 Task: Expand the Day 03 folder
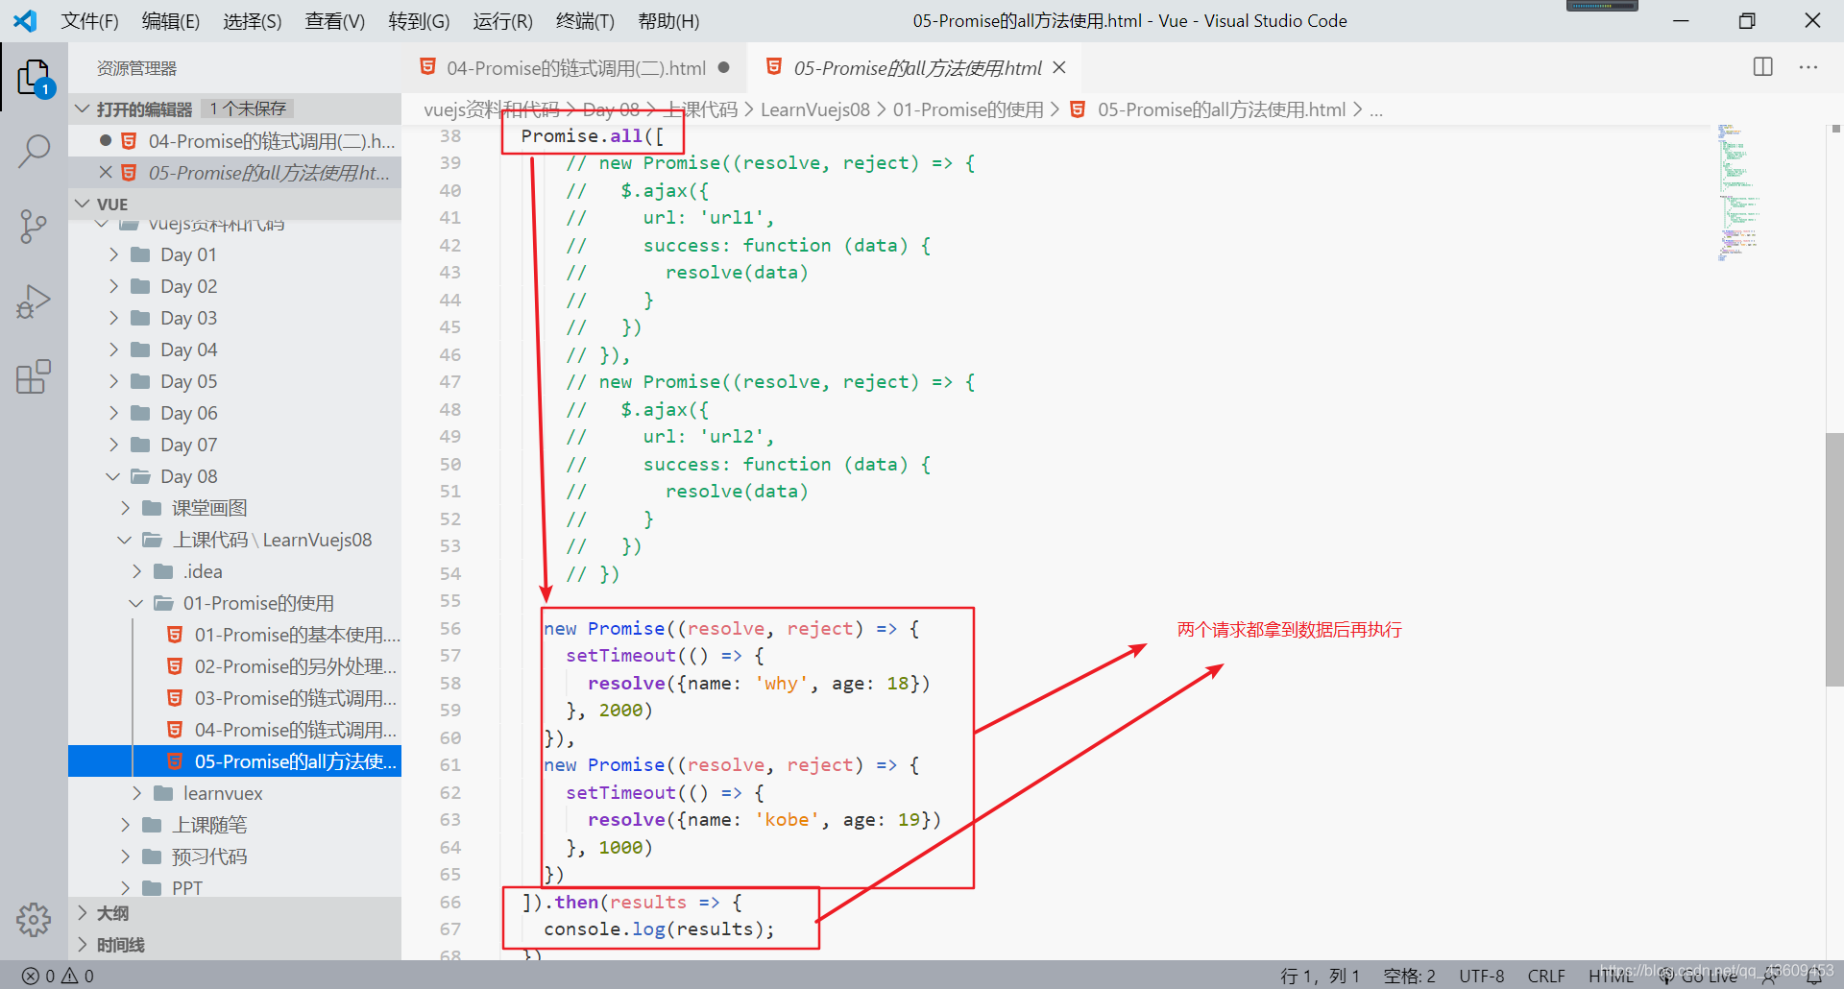click(x=113, y=318)
